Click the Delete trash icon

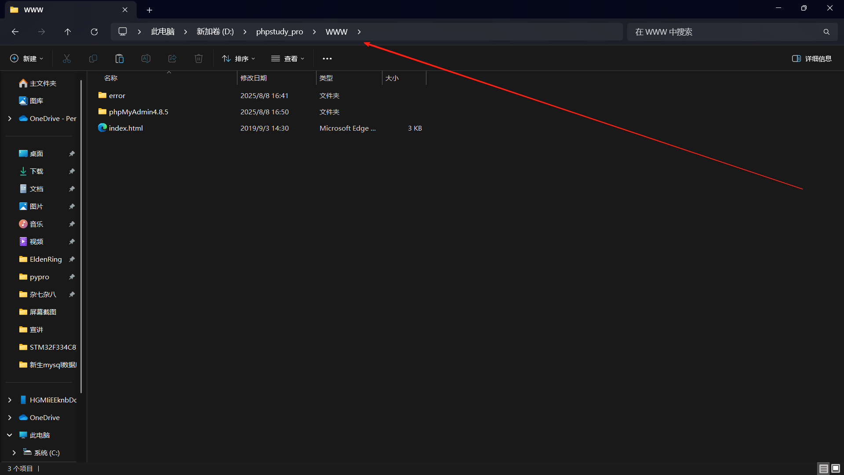pyautogui.click(x=199, y=58)
